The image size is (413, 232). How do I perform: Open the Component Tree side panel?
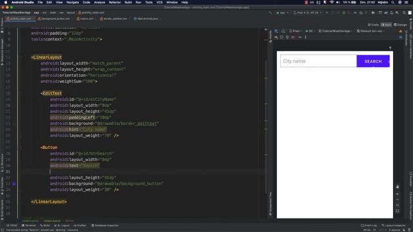click(x=270, y=204)
